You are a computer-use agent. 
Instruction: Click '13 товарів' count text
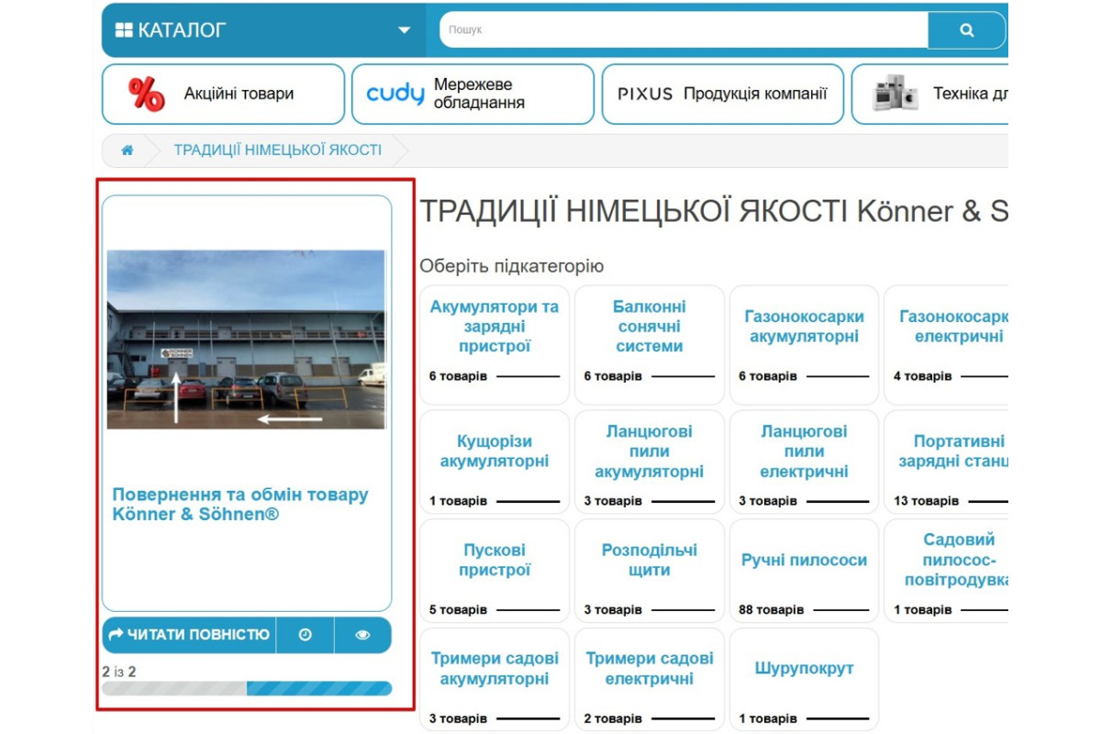click(x=926, y=501)
